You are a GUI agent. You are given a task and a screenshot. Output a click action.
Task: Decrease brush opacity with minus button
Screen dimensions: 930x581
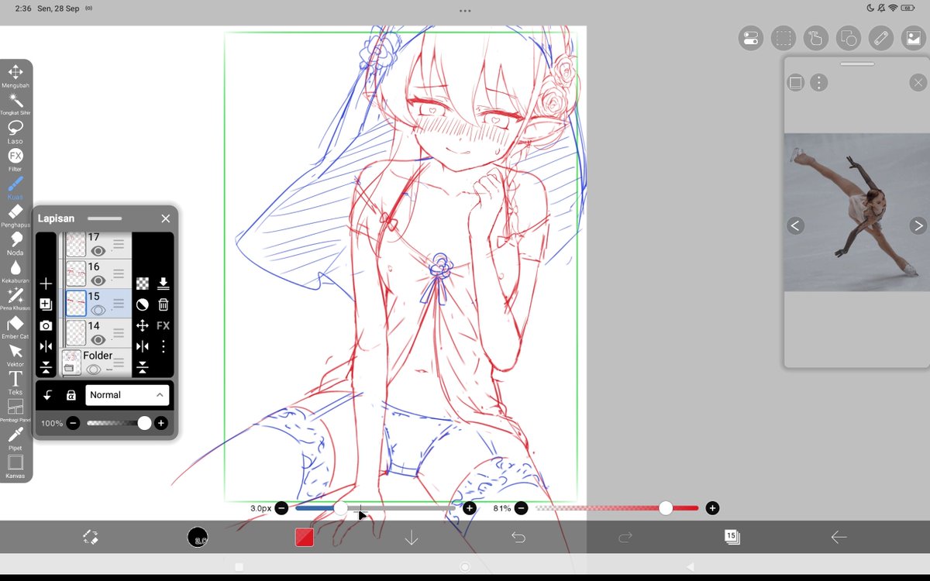pos(522,508)
